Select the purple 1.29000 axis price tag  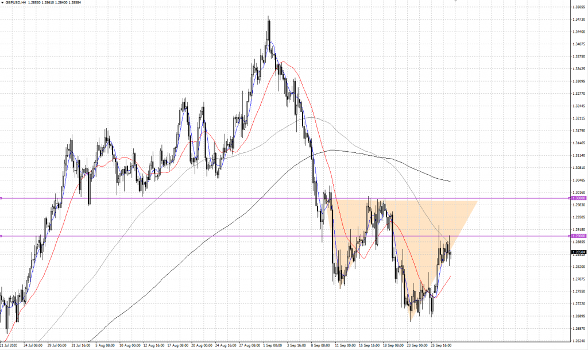[578, 236]
